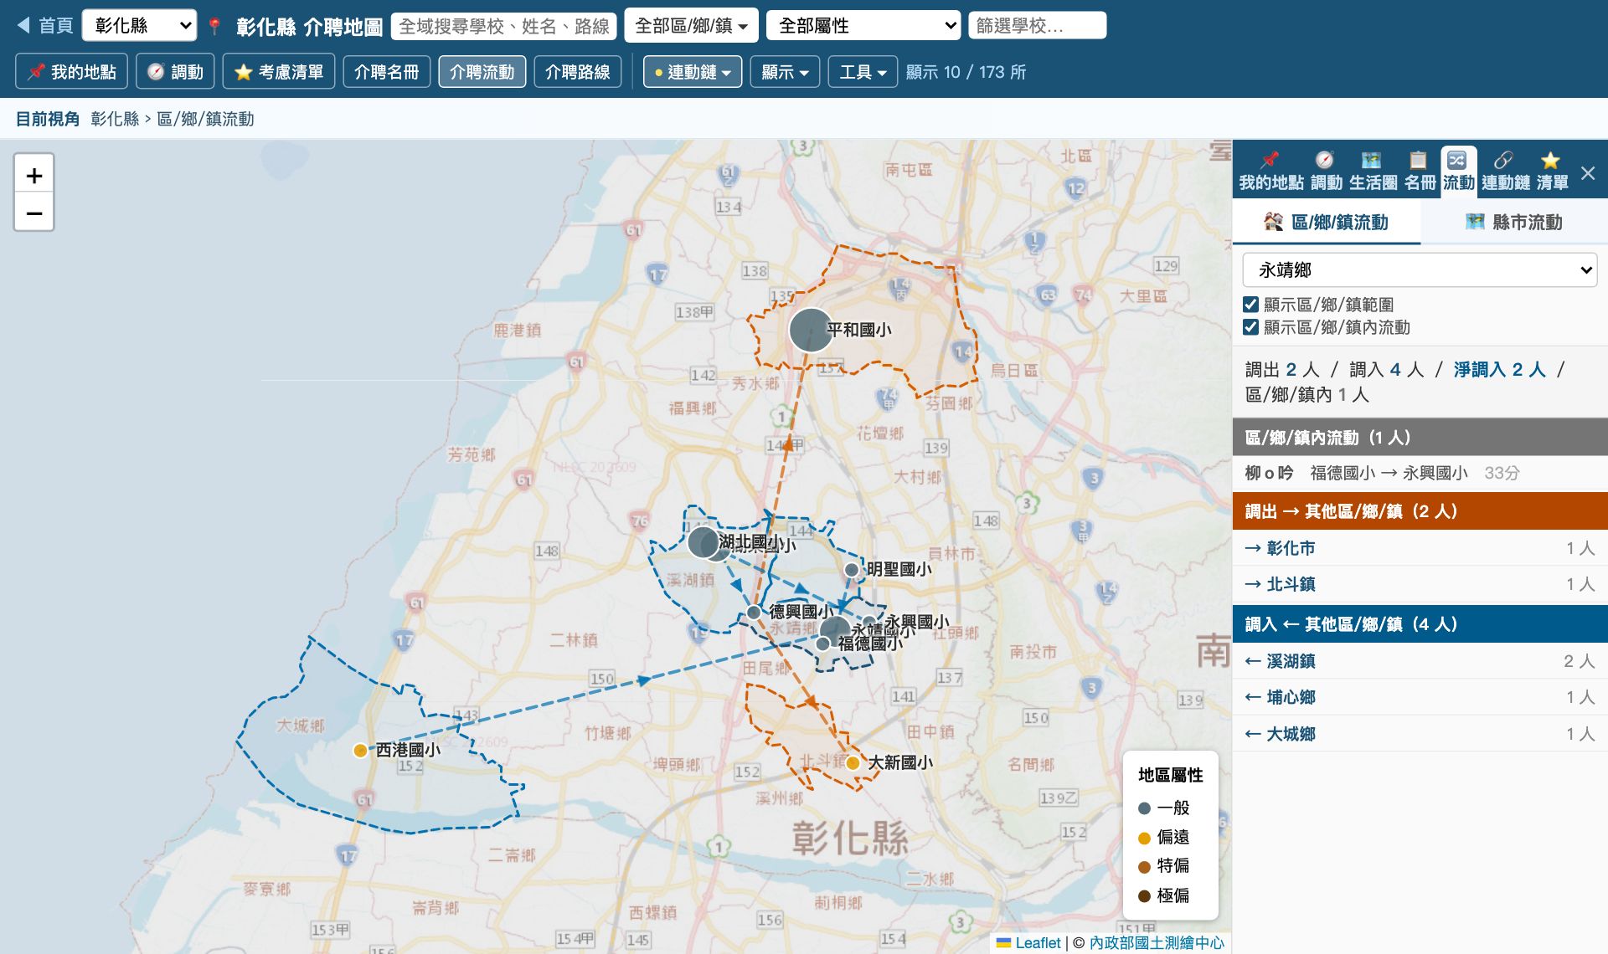Open the 永靖鄉 township selector
Viewport: 1608px width, 954px height.
click(1420, 269)
